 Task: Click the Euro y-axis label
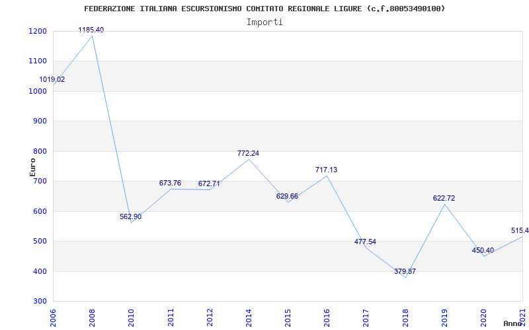[x=32, y=168]
